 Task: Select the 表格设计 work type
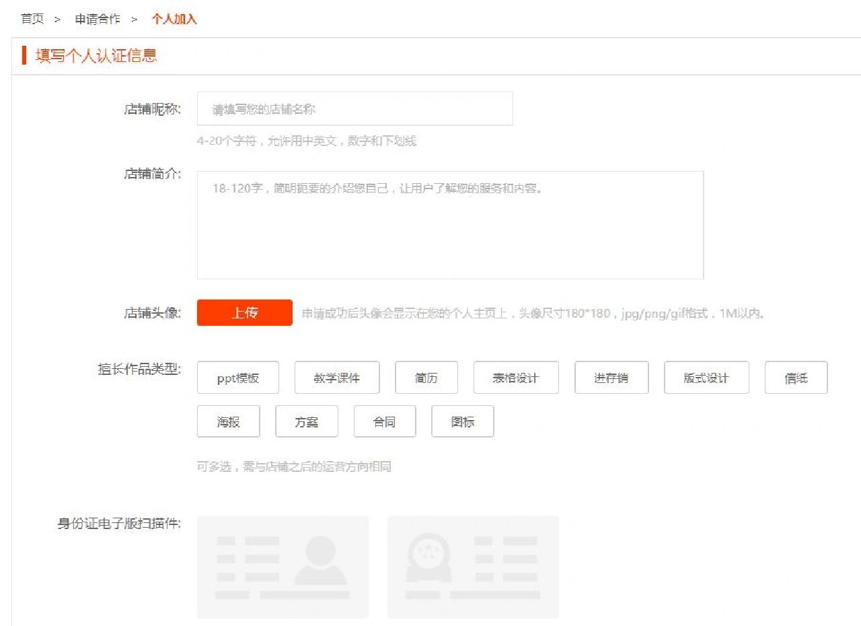[x=517, y=378]
